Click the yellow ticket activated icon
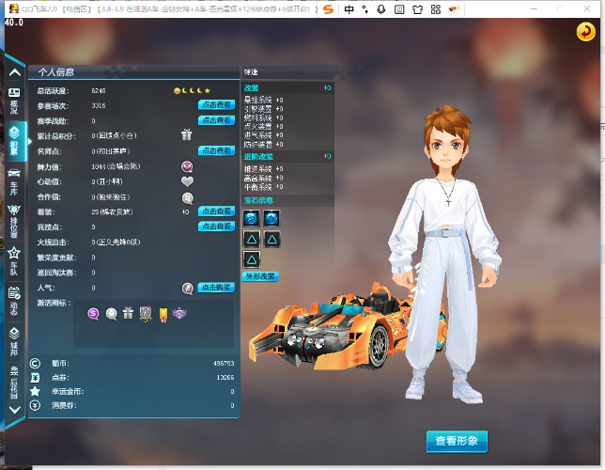The height and width of the screenshot is (470, 605). pos(163,314)
